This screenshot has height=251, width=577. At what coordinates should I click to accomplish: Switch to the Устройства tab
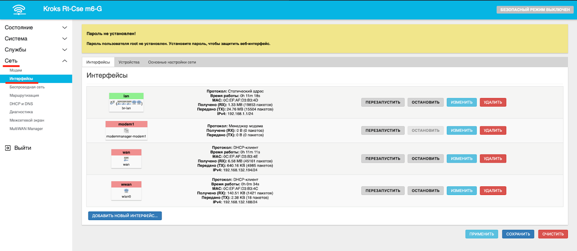(129, 62)
